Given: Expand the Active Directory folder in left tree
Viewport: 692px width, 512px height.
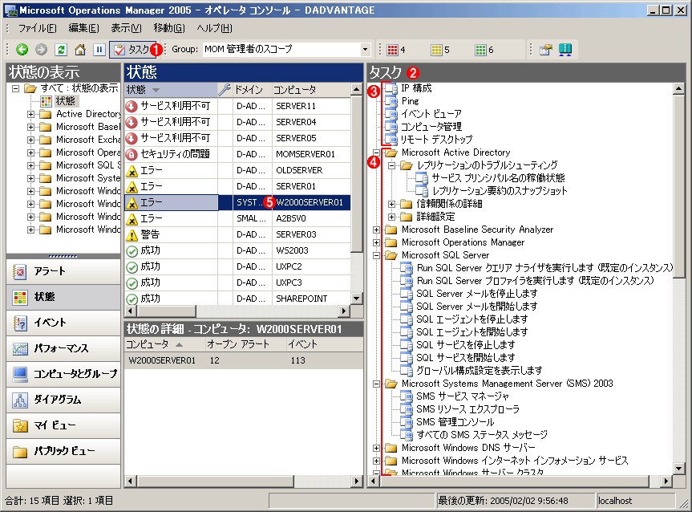Looking at the screenshot, I should point(30,114).
